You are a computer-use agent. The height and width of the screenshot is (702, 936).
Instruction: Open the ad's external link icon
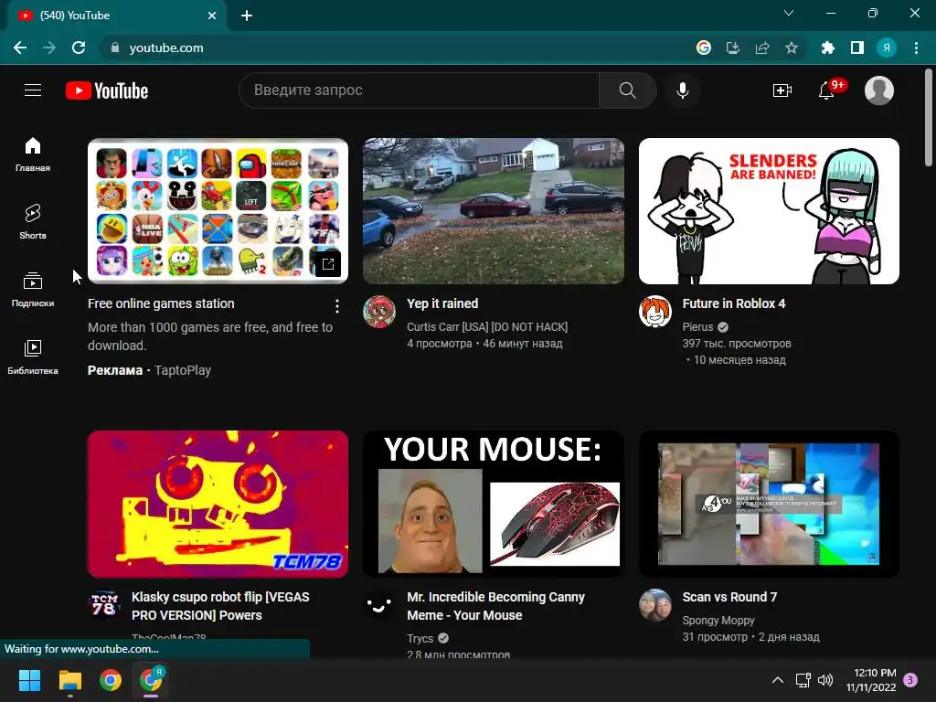pyautogui.click(x=328, y=264)
